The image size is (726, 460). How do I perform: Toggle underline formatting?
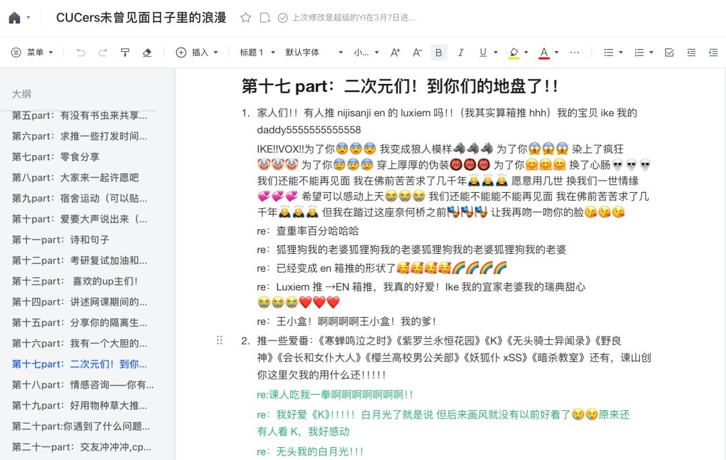click(483, 52)
